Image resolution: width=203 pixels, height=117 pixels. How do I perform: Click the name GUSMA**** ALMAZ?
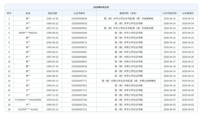pyautogui.click(x=28, y=109)
